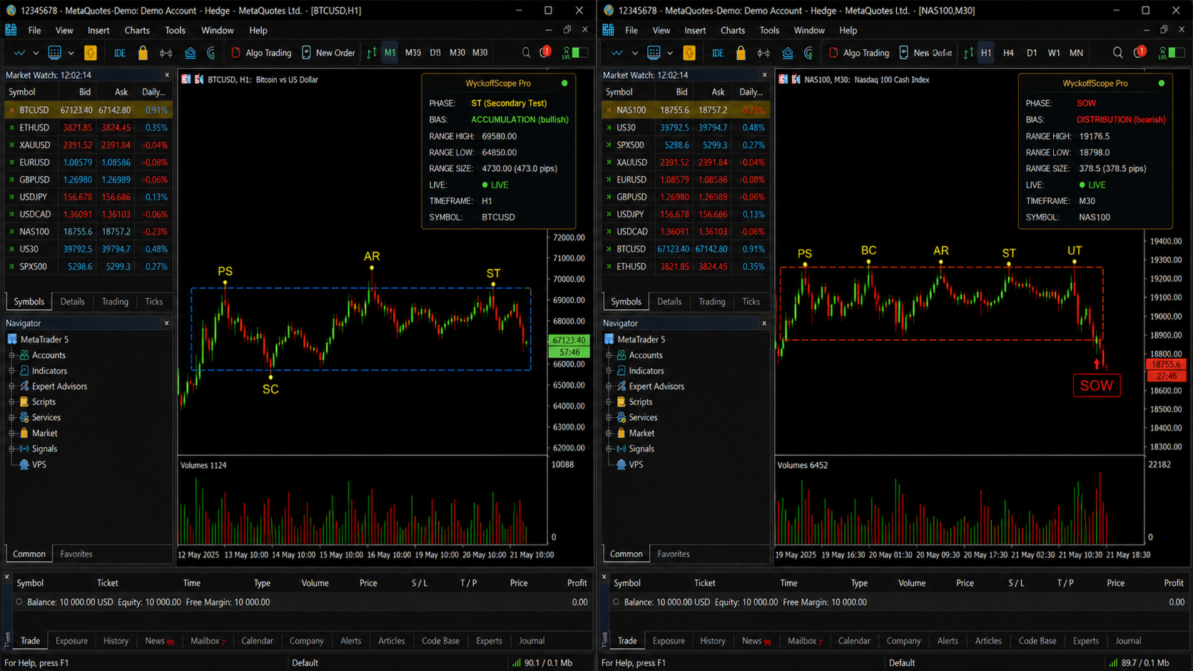Toggle Algo Trading in the BTCUSD window
Viewport: 1193px width, 671px height.
point(261,53)
